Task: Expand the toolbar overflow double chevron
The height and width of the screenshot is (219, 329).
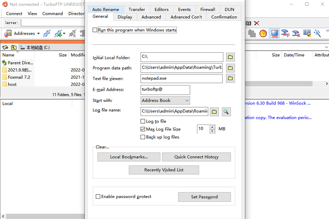Action: (x=327, y=31)
